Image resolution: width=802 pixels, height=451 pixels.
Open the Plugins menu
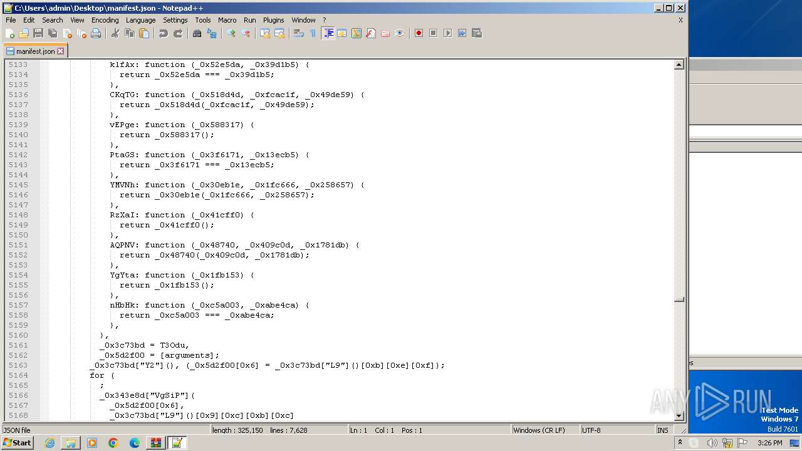pos(274,20)
